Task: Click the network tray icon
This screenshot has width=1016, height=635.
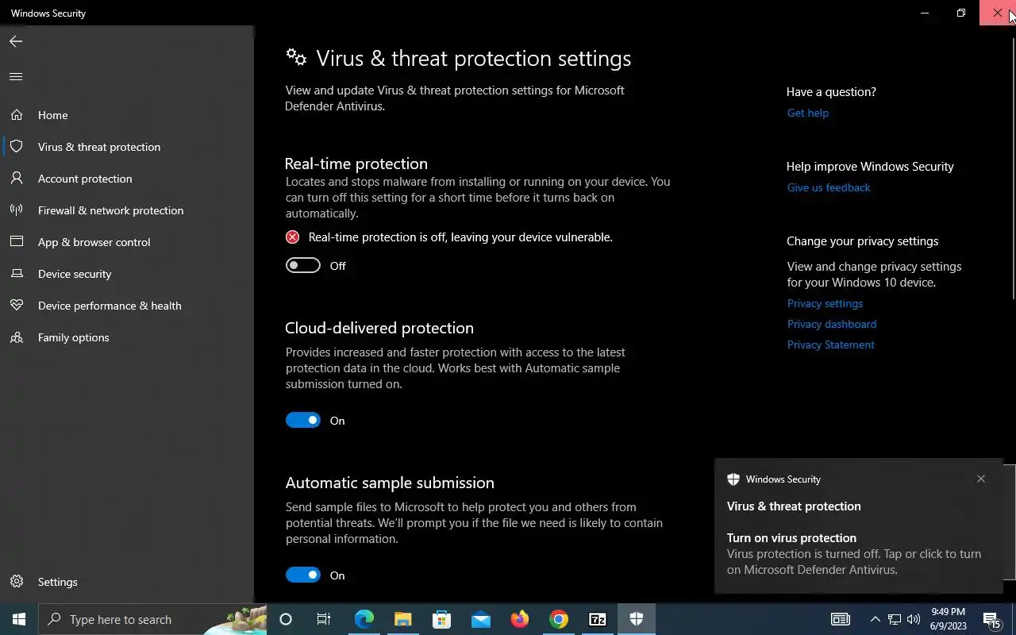Action: click(x=894, y=619)
